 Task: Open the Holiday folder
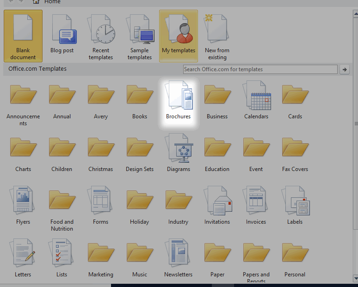[x=140, y=207]
